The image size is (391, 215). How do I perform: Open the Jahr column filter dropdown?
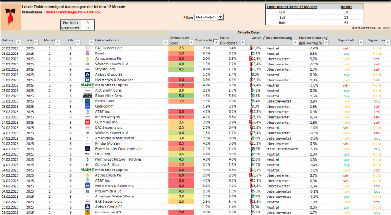[x=36, y=42]
